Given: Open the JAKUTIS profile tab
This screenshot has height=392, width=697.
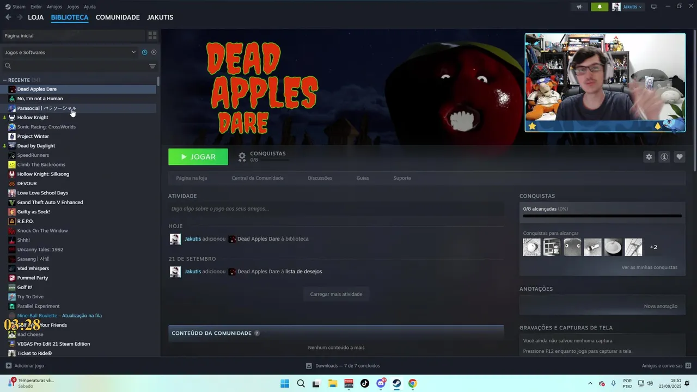Looking at the screenshot, I should coord(160,17).
